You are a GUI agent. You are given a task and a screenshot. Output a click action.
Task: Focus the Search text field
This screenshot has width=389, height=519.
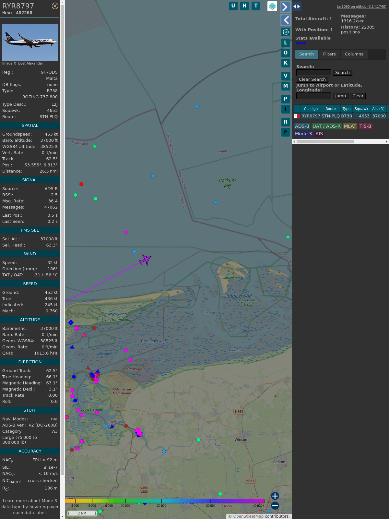[313, 72]
